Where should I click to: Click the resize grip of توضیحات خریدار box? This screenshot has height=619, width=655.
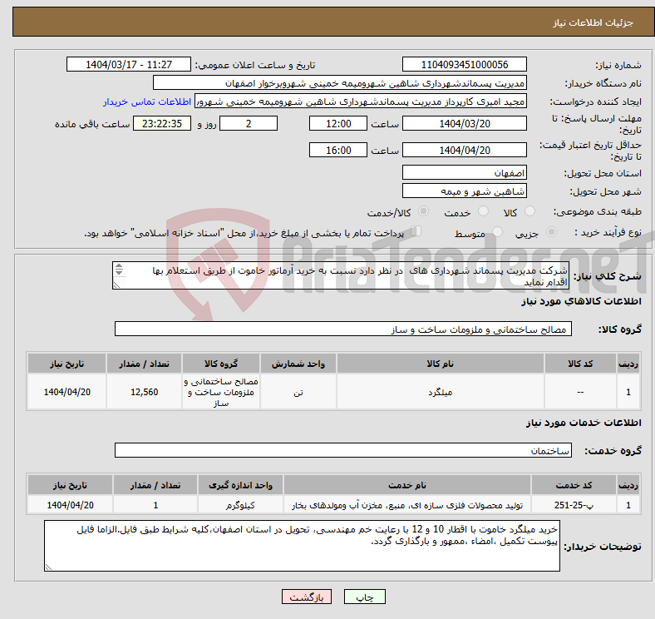point(48,567)
